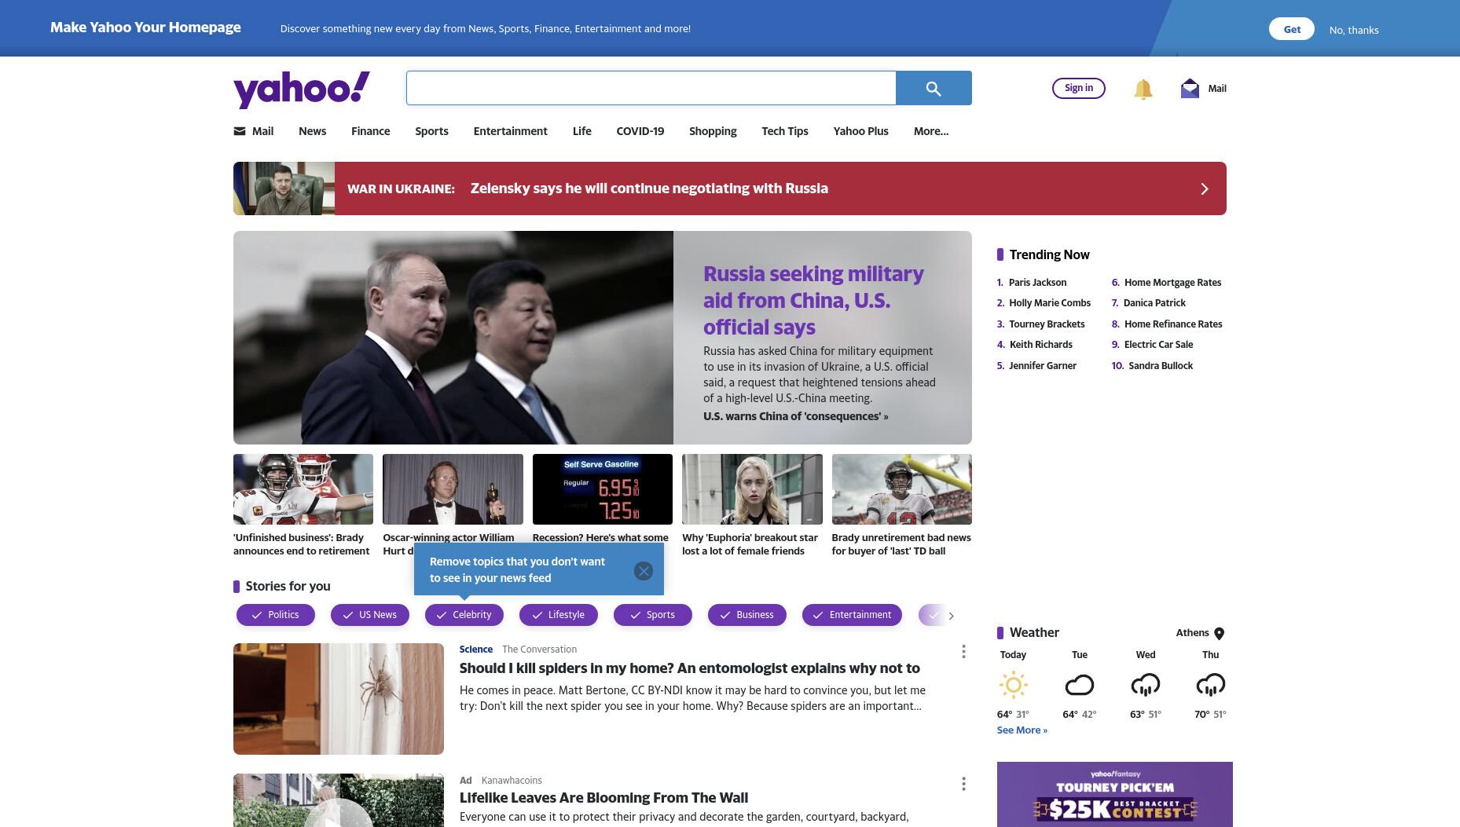Toggle the Entertainment topic chip
Screen dimensions: 1460x827
click(x=852, y=615)
